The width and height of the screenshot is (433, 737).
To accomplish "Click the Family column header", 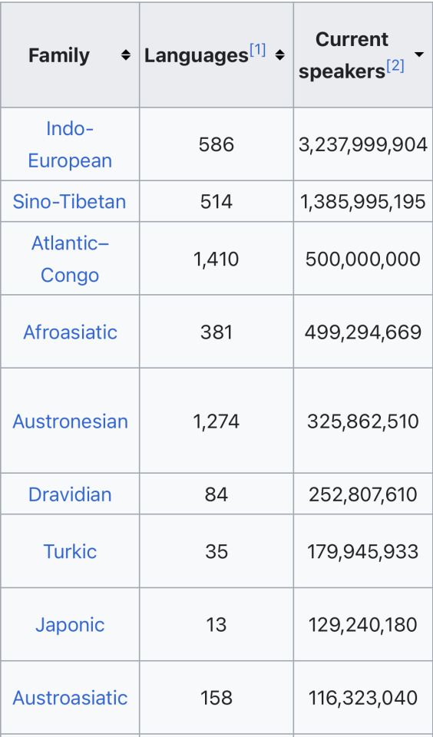I will click(59, 55).
